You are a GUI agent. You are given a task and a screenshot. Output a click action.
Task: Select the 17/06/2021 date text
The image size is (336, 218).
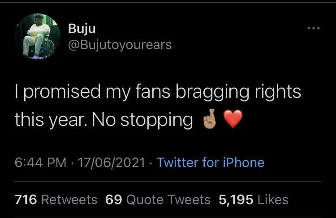[112, 163]
